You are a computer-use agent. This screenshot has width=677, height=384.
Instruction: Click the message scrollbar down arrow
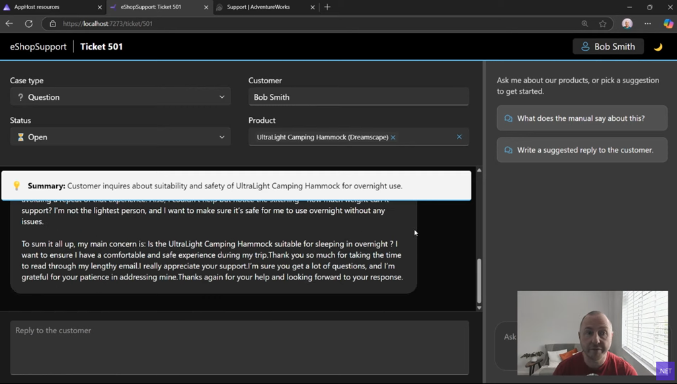pos(479,307)
